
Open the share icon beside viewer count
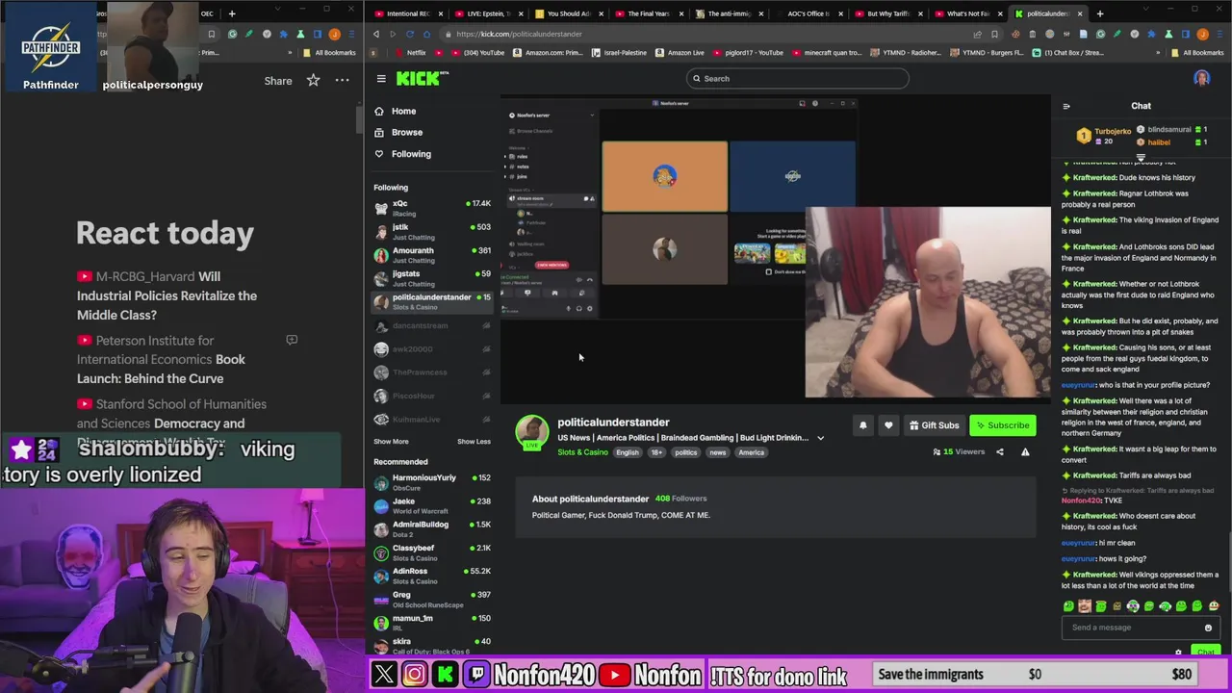click(999, 452)
